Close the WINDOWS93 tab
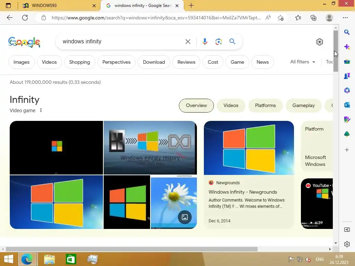The image size is (355, 266). [x=94, y=6]
